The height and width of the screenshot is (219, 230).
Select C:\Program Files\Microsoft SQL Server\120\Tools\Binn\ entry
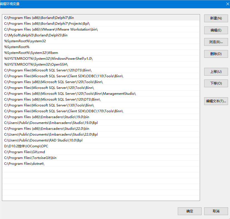101,88
